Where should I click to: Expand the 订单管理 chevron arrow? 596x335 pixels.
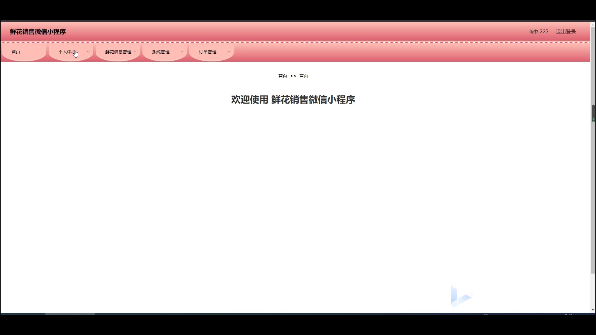229,52
